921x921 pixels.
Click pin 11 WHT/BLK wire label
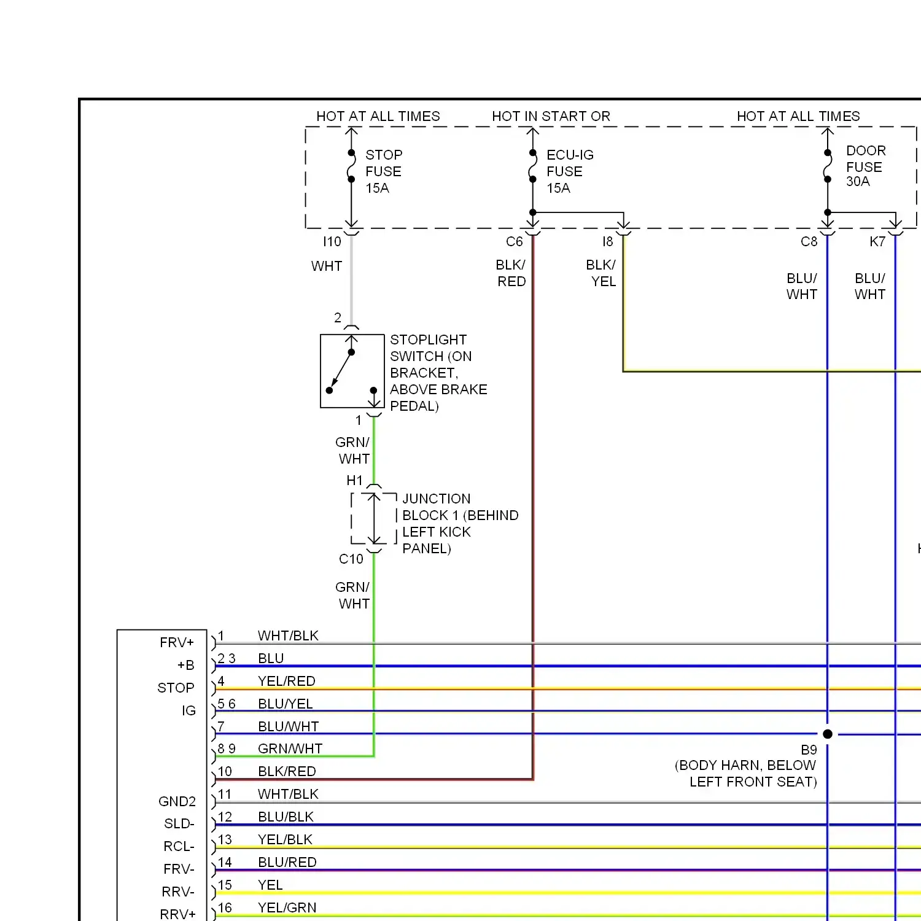[288, 794]
